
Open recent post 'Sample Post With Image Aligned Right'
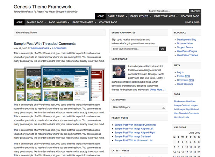(x=135, y=133)
